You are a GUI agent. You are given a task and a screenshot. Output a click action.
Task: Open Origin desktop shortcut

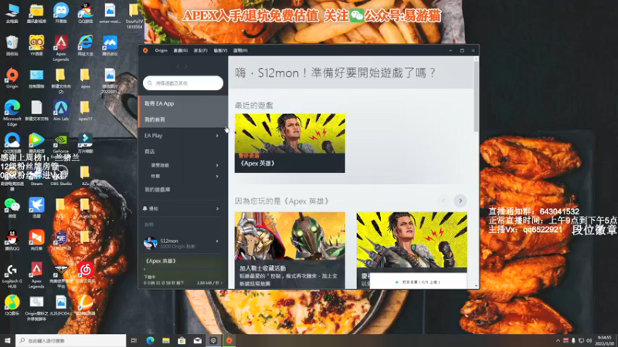12,78
